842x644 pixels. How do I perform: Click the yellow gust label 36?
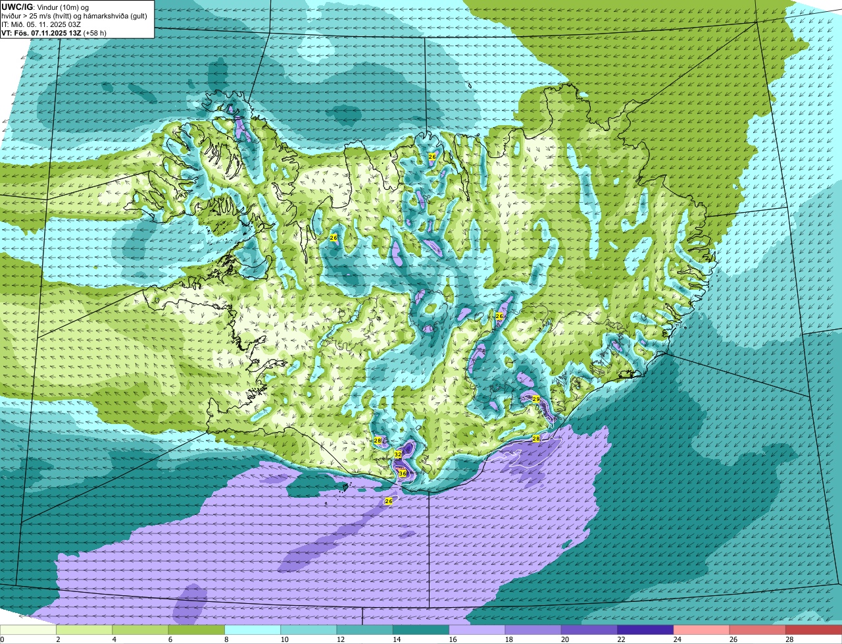pyautogui.click(x=402, y=473)
